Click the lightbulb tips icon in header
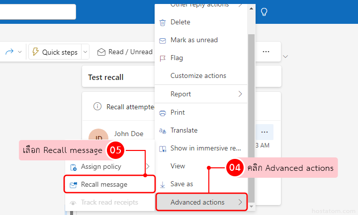This screenshot has width=358, height=215. tap(264, 12)
